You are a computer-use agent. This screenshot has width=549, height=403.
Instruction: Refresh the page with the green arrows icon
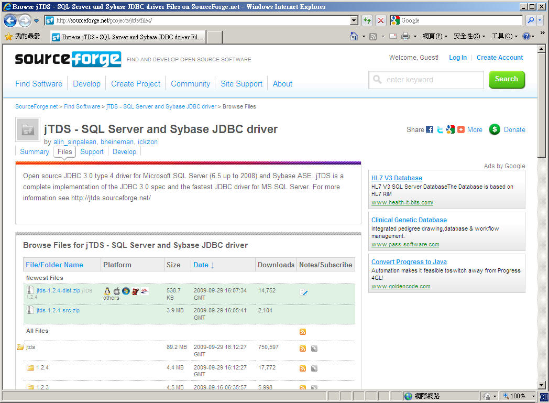(x=367, y=20)
